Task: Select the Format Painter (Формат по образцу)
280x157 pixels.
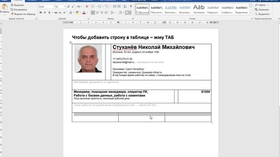Action: (x=23, y=14)
